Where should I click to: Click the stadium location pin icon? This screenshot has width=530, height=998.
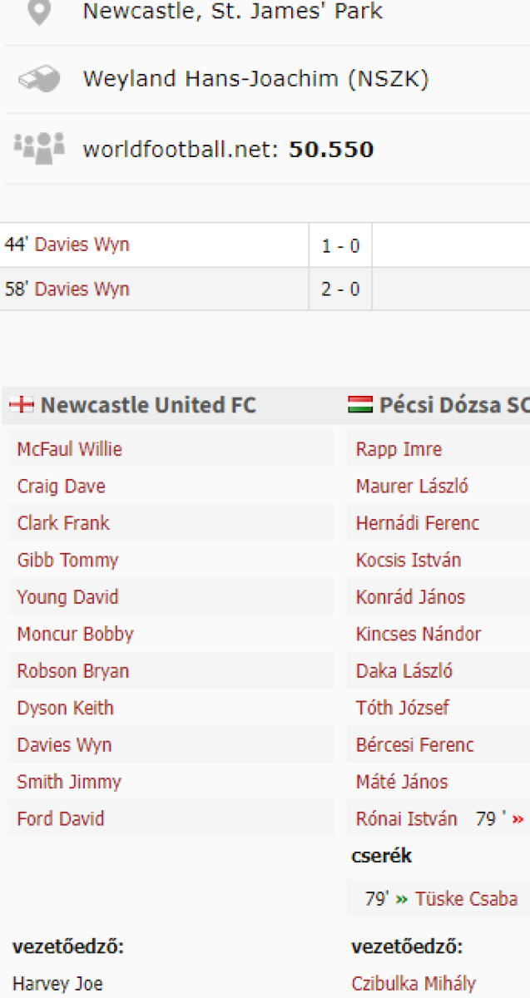pos(39,11)
